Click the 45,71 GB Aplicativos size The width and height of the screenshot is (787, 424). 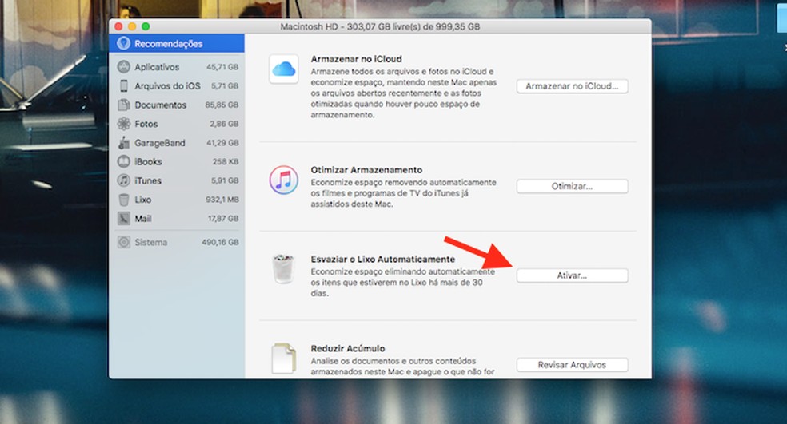(x=222, y=67)
